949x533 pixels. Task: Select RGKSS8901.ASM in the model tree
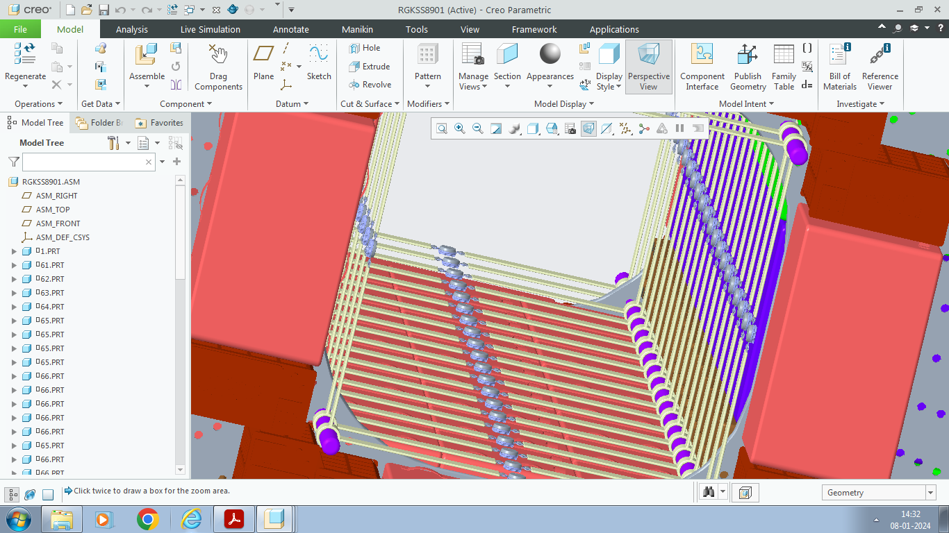(x=51, y=182)
